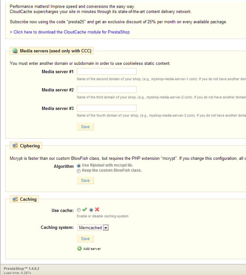
Task: Save the Media servers settings
Action: coord(85,127)
